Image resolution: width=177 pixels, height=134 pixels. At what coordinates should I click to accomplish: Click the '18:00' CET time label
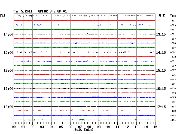tap(8, 107)
